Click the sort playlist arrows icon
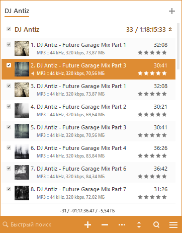Image resolution: width=182 pixels, height=233 pixels. pos(139,224)
